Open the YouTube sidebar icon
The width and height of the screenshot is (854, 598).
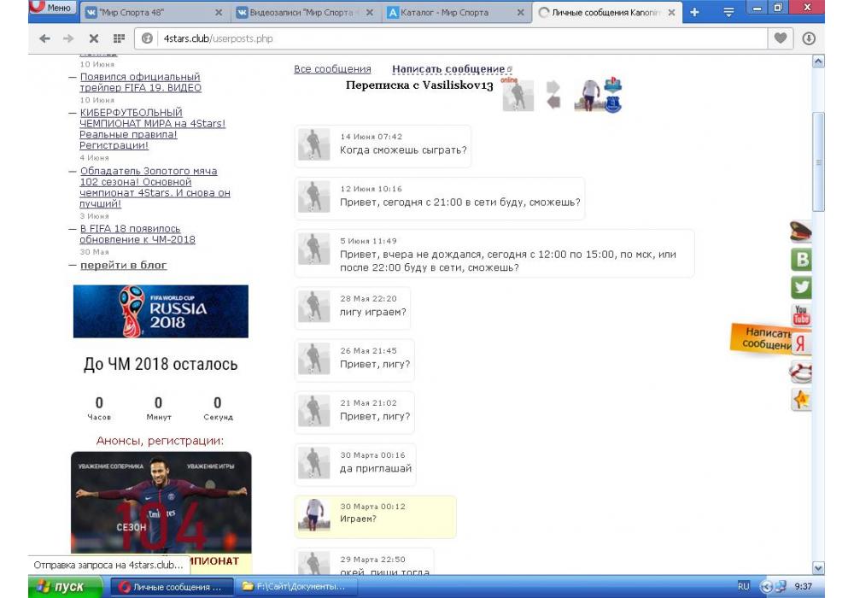click(801, 315)
